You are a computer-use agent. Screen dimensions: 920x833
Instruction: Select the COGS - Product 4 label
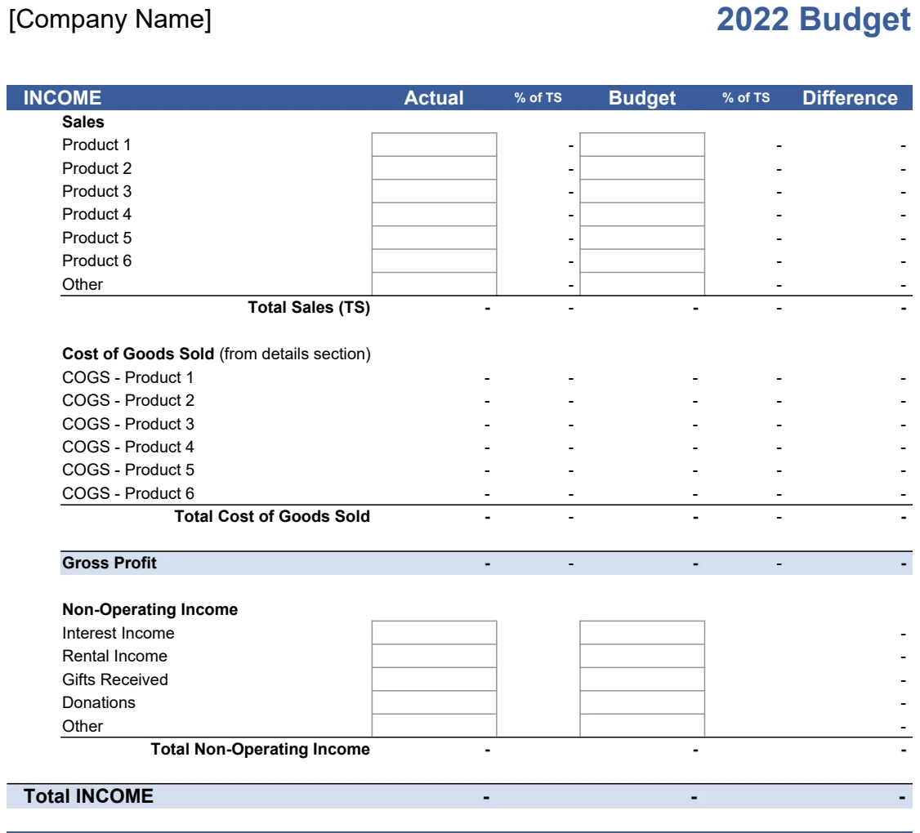click(128, 447)
